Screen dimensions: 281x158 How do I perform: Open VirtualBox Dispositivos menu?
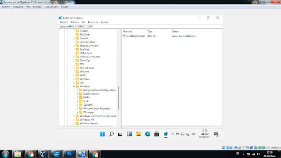[51, 7]
